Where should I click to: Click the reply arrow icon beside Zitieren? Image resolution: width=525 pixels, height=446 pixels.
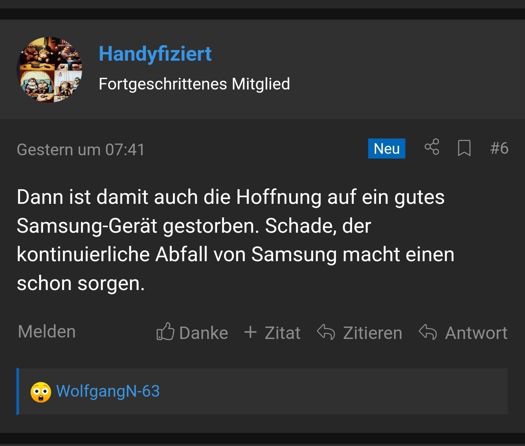[x=326, y=332]
